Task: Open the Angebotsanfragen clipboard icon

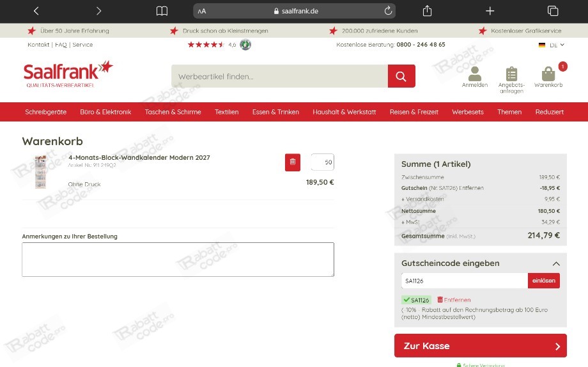Action: (x=511, y=79)
